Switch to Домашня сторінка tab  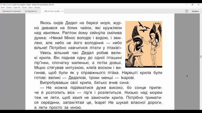[11, 11]
